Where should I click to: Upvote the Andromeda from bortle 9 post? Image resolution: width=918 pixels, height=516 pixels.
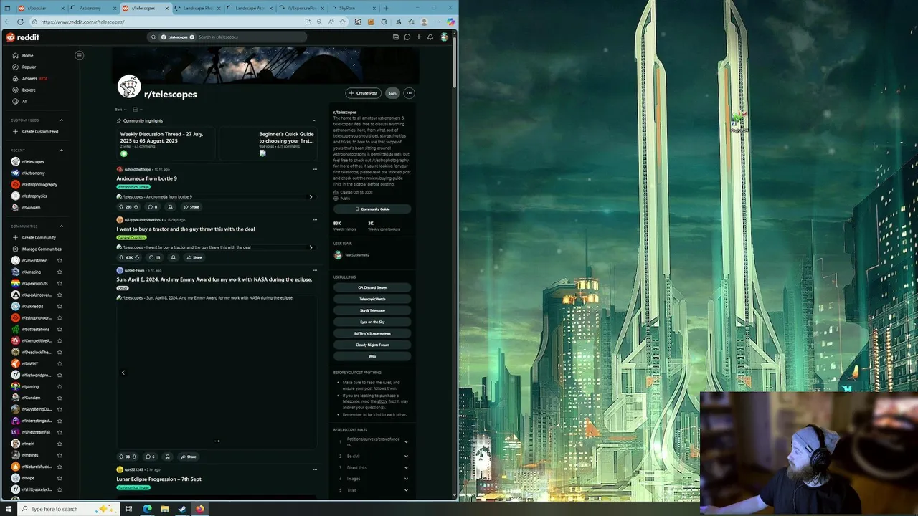pyautogui.click(x=121, y=207)
